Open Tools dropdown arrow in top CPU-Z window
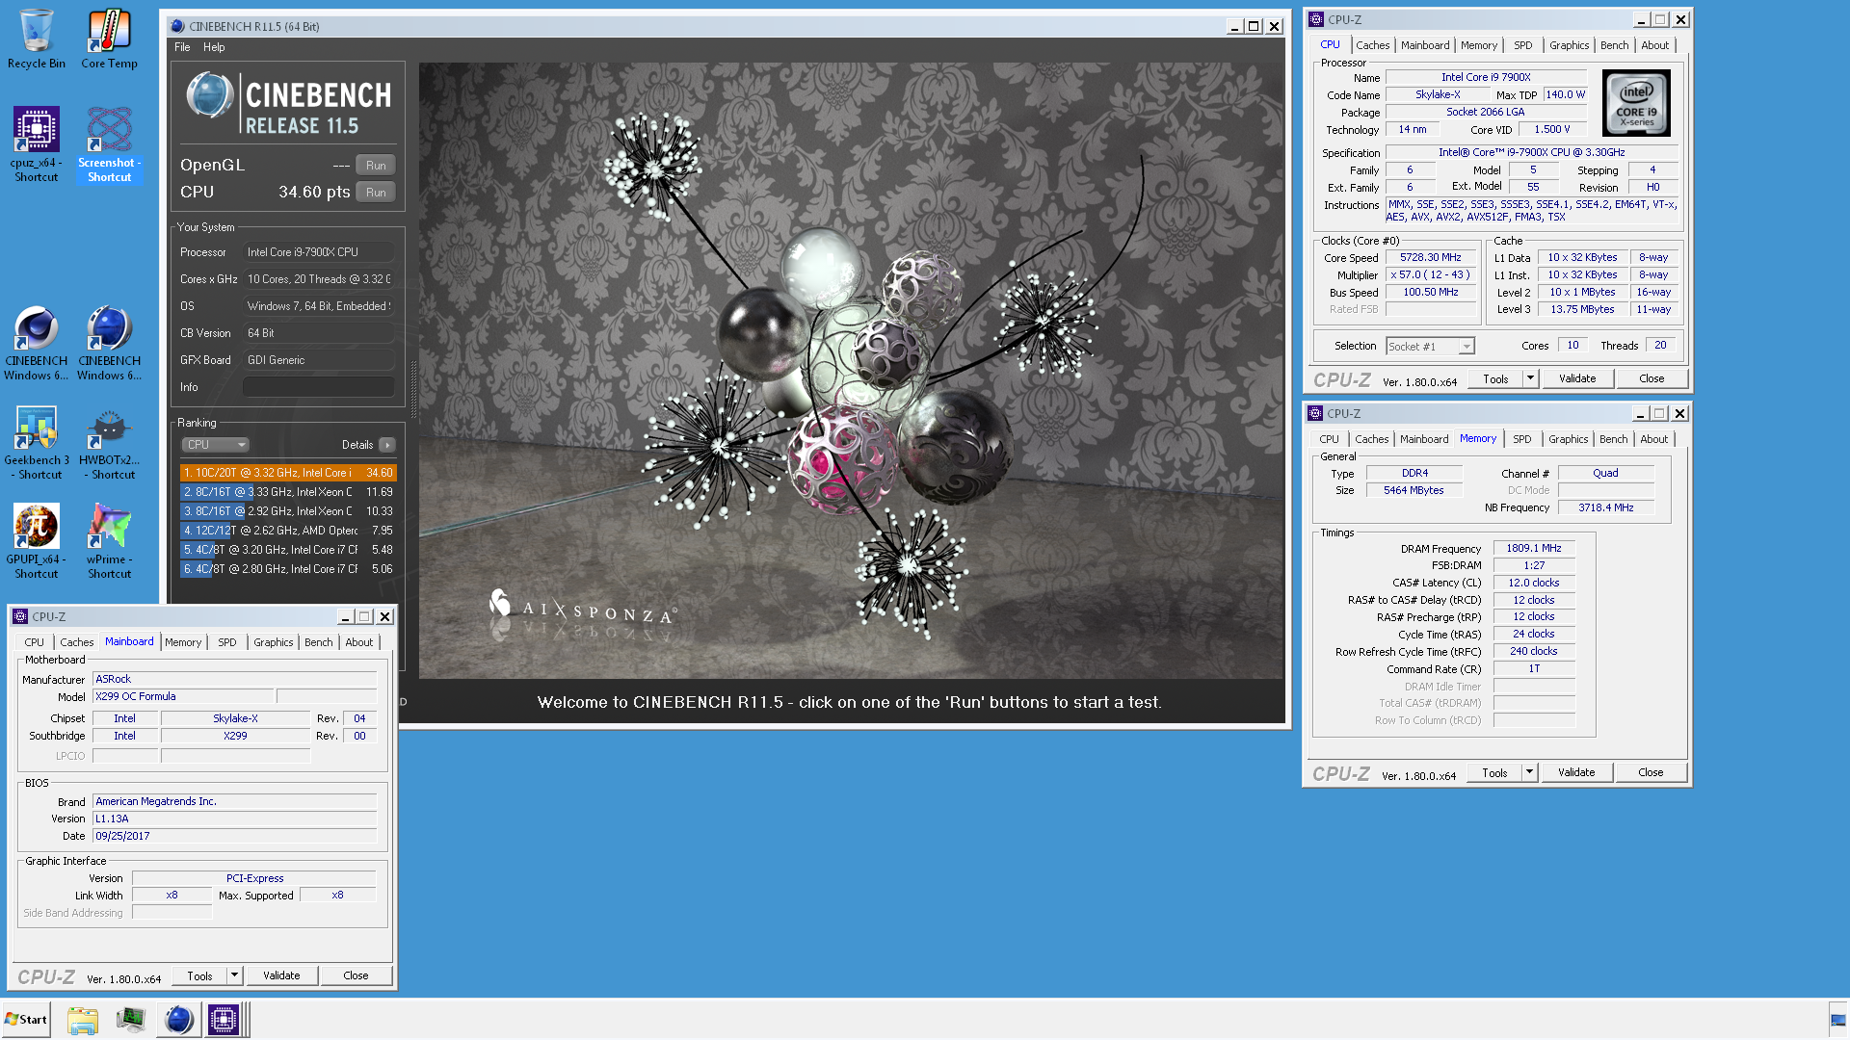The width and height of the screenshot is (1850, 1040). point(1530,378)
